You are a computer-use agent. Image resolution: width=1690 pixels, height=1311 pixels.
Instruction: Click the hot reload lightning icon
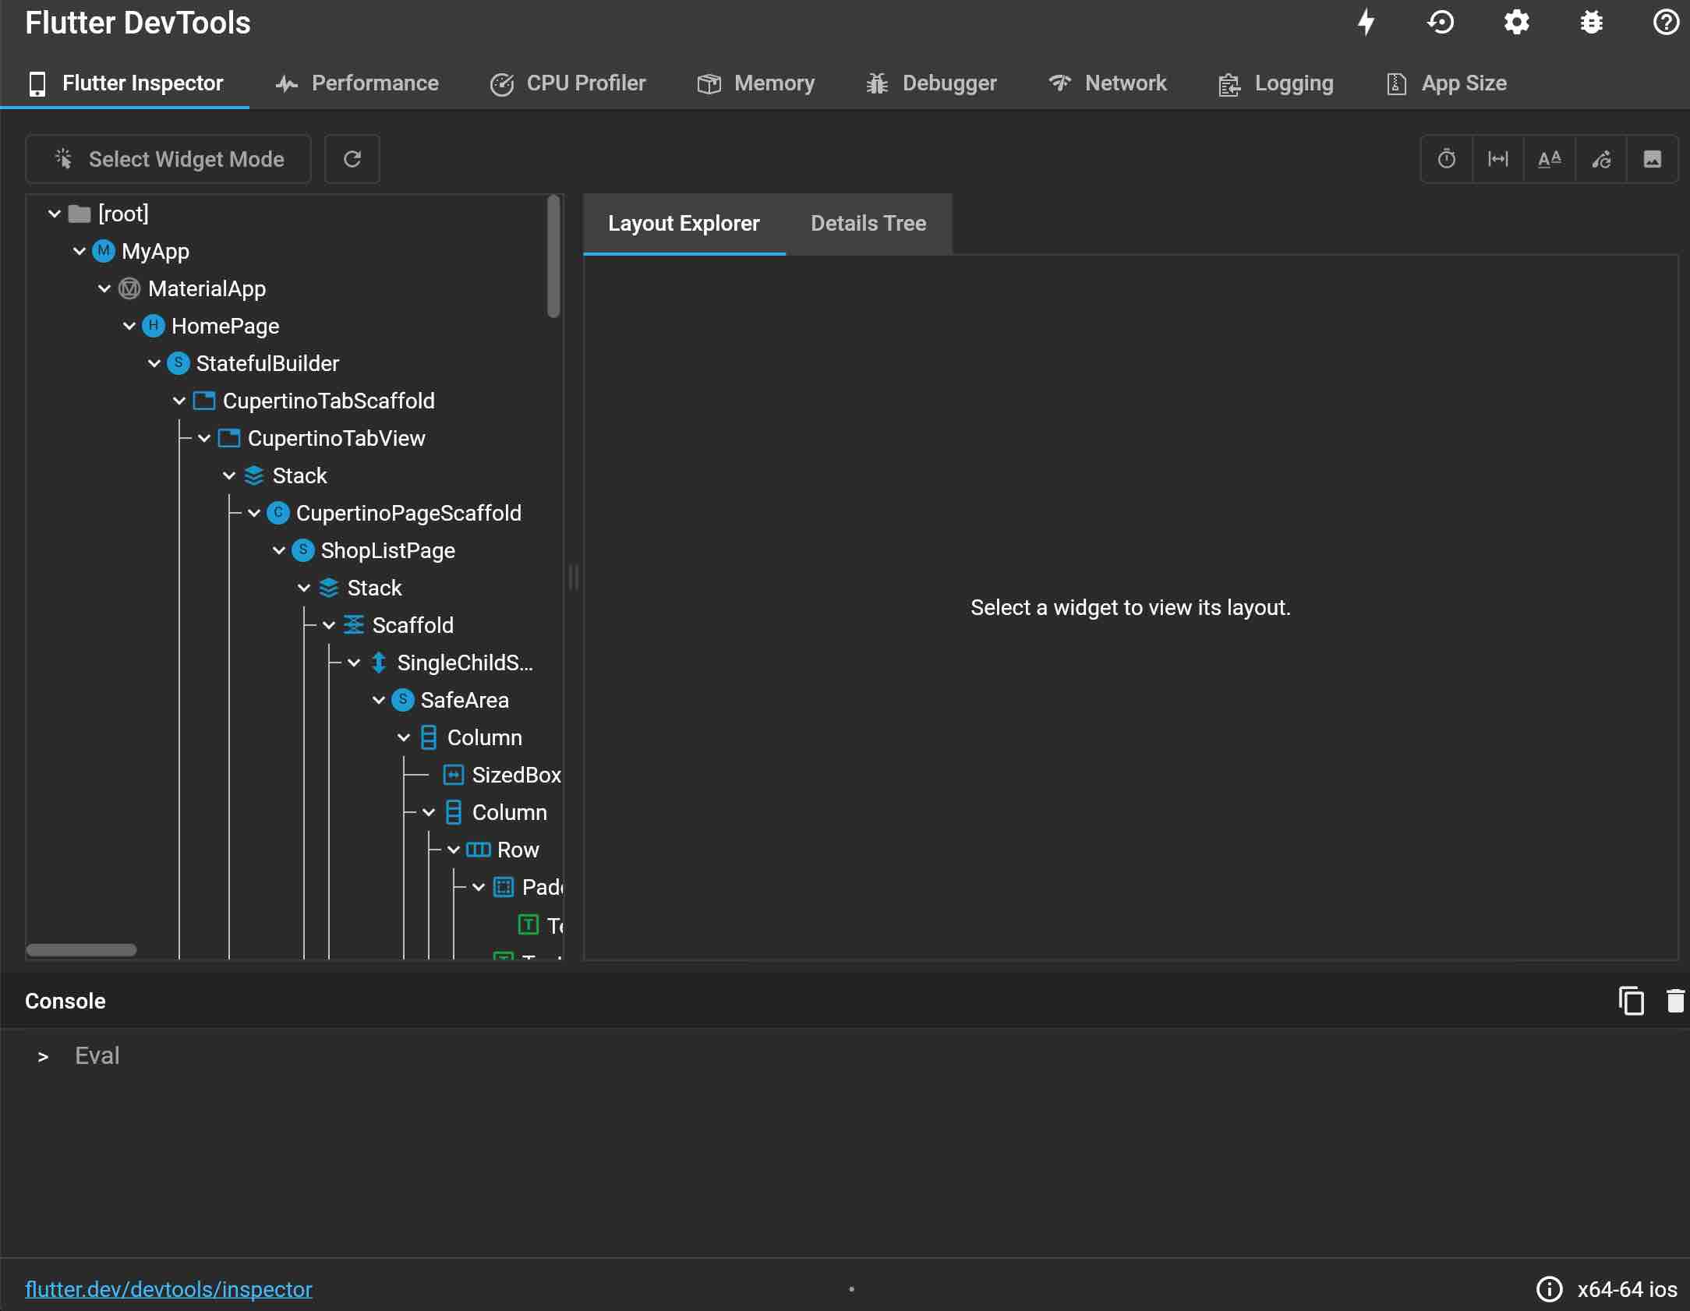click(1366, 22)
